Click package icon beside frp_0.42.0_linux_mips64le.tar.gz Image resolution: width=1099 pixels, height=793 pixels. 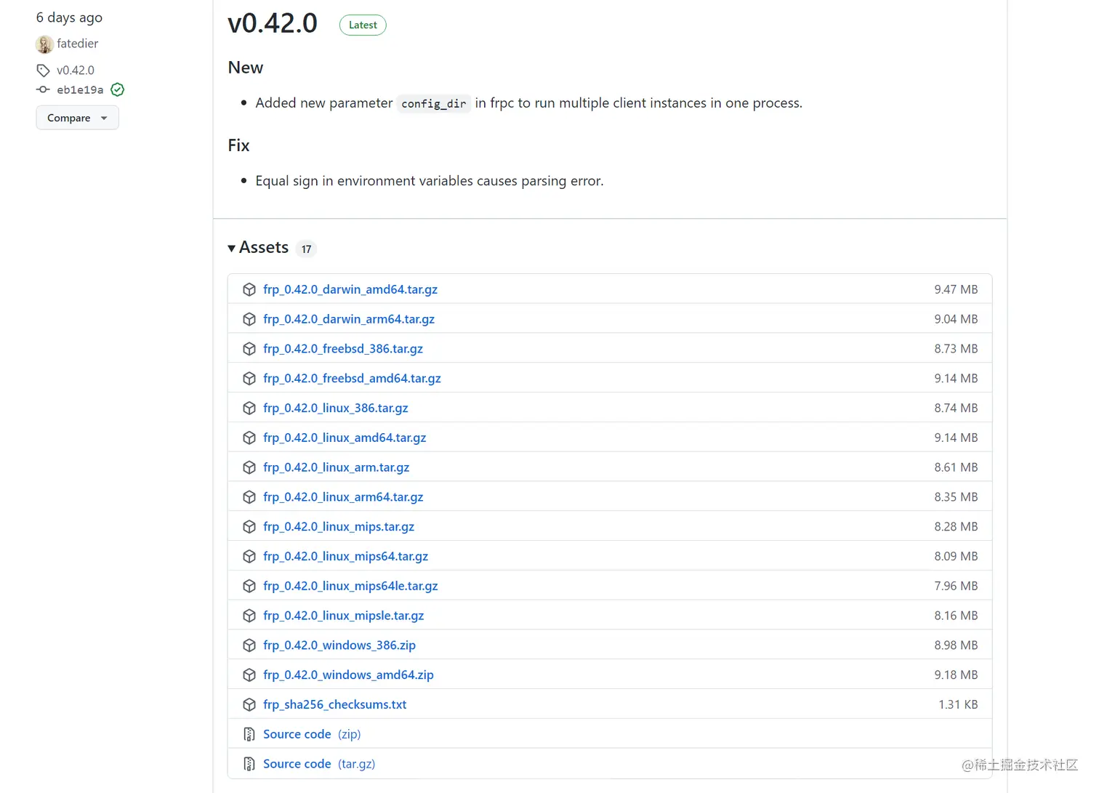(x=249, y=586)
